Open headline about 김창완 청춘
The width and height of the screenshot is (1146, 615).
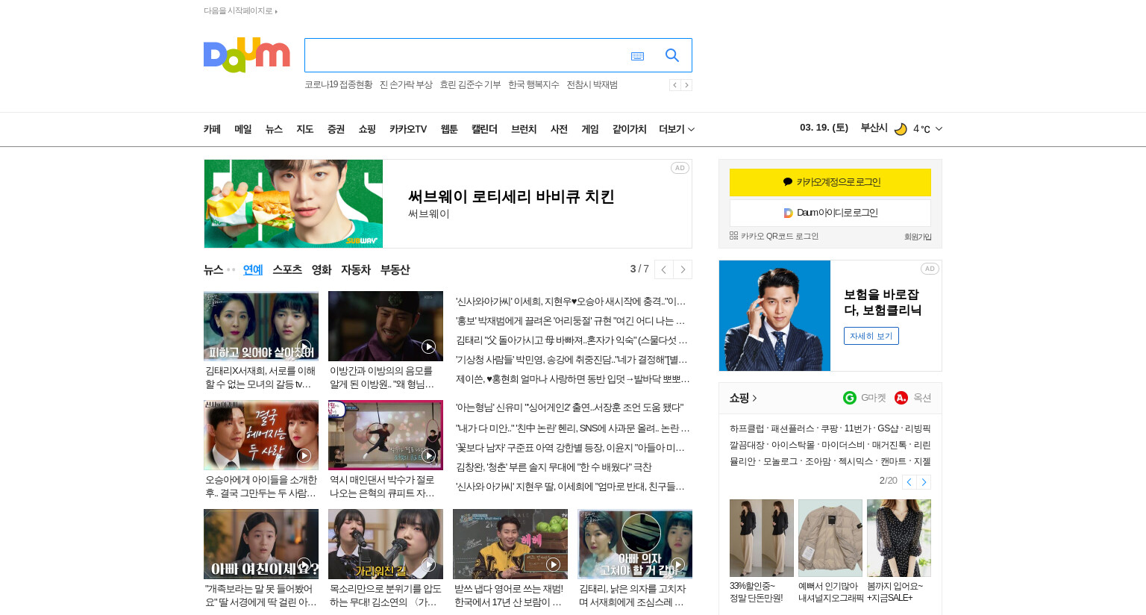click(554, 467)
